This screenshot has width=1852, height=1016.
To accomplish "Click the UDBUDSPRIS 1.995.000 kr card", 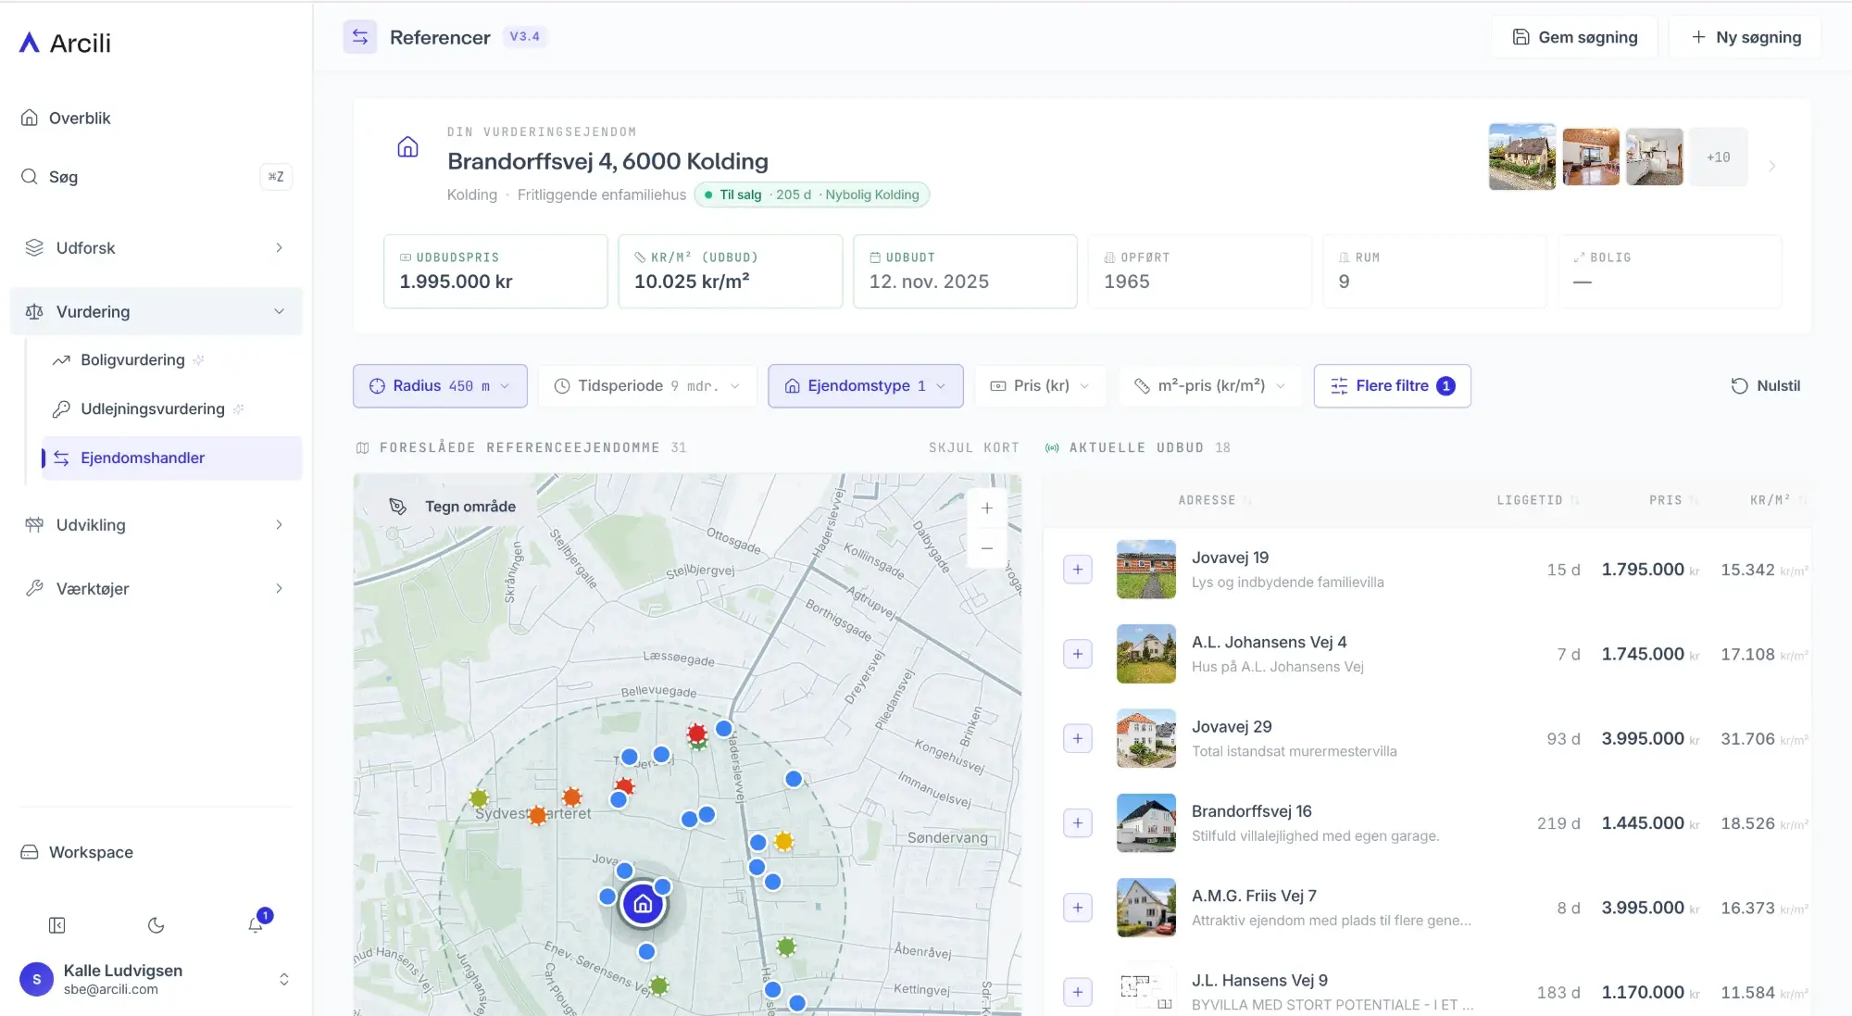I will pos(495,271).
